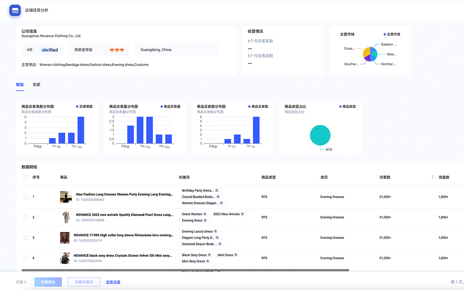This screenshot has width=464, height=290.
Task: Click the 'ID: 1600332293319' text
Action: pyautogui.click(x=88, y=241)
